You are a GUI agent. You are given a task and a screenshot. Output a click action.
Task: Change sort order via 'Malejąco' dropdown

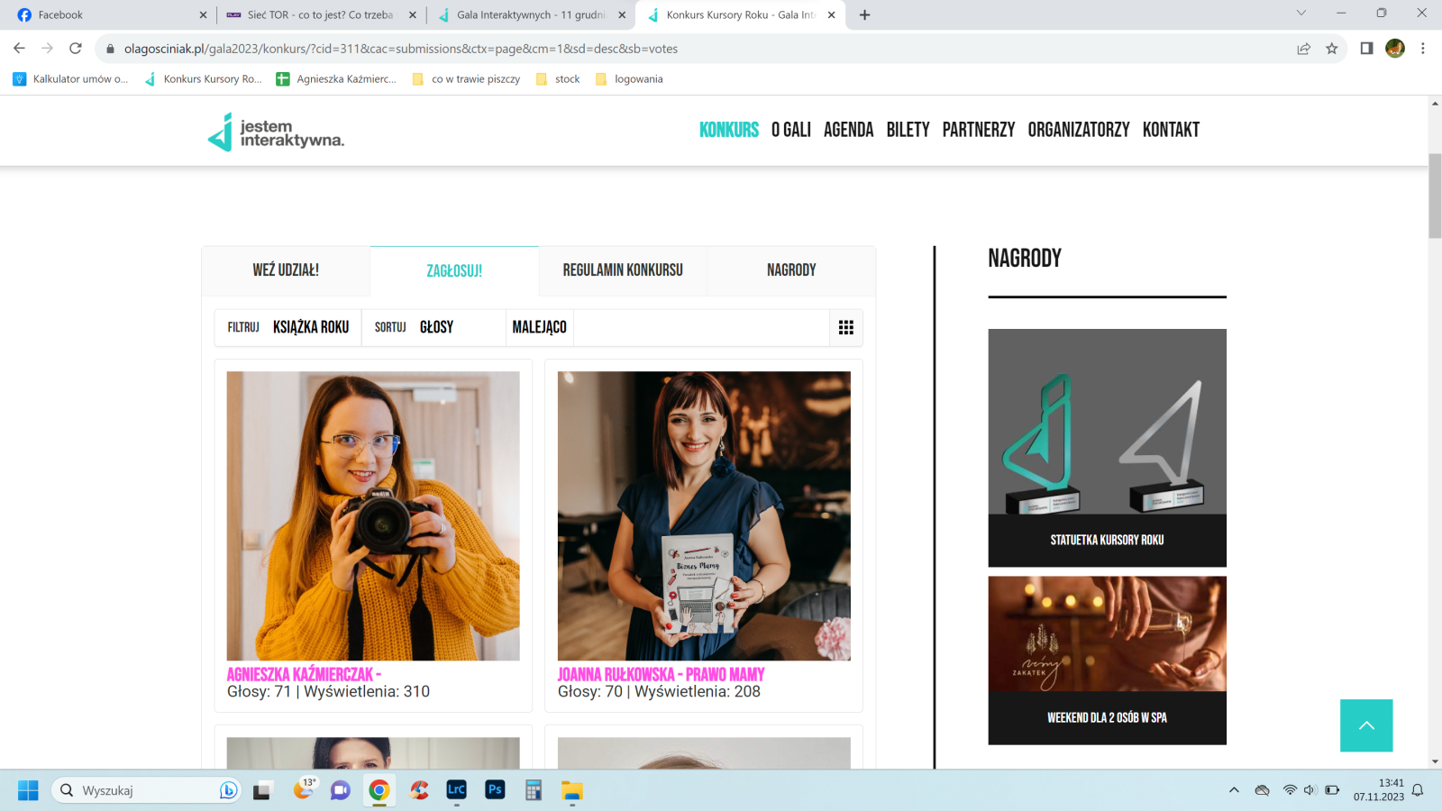[539, 327]
